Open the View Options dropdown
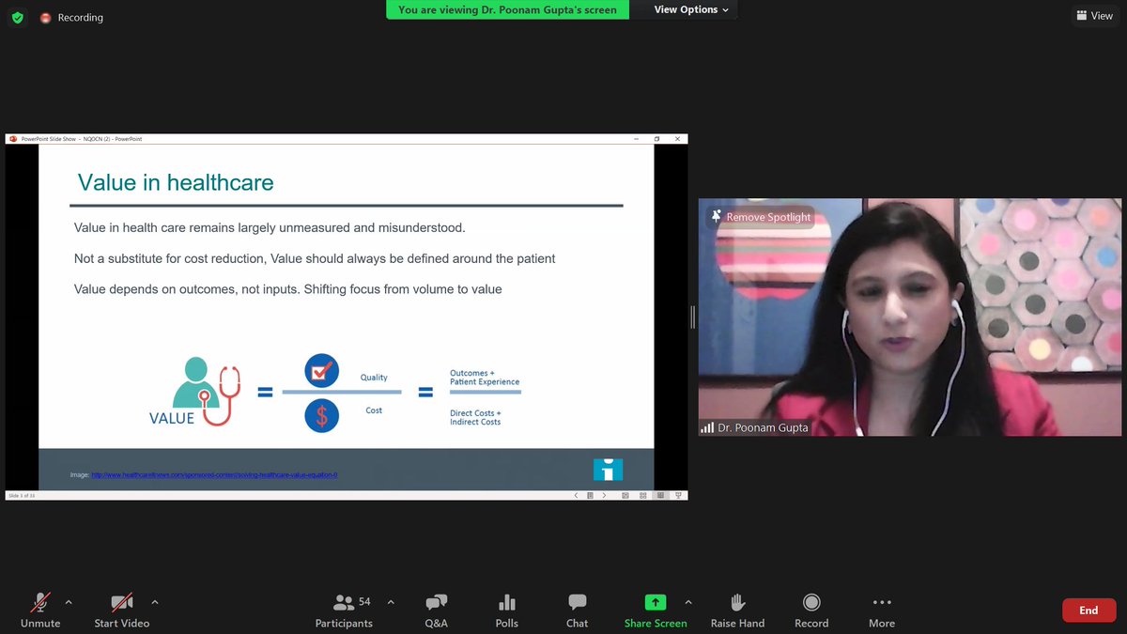 (x=692, y=9)
